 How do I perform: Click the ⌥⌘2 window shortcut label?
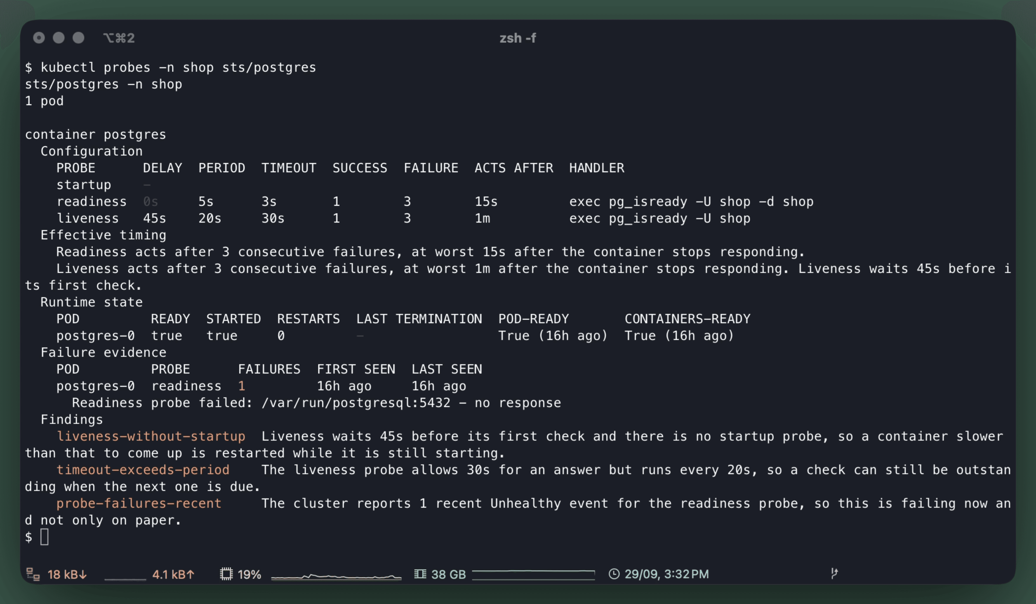[x=119, y=38]
